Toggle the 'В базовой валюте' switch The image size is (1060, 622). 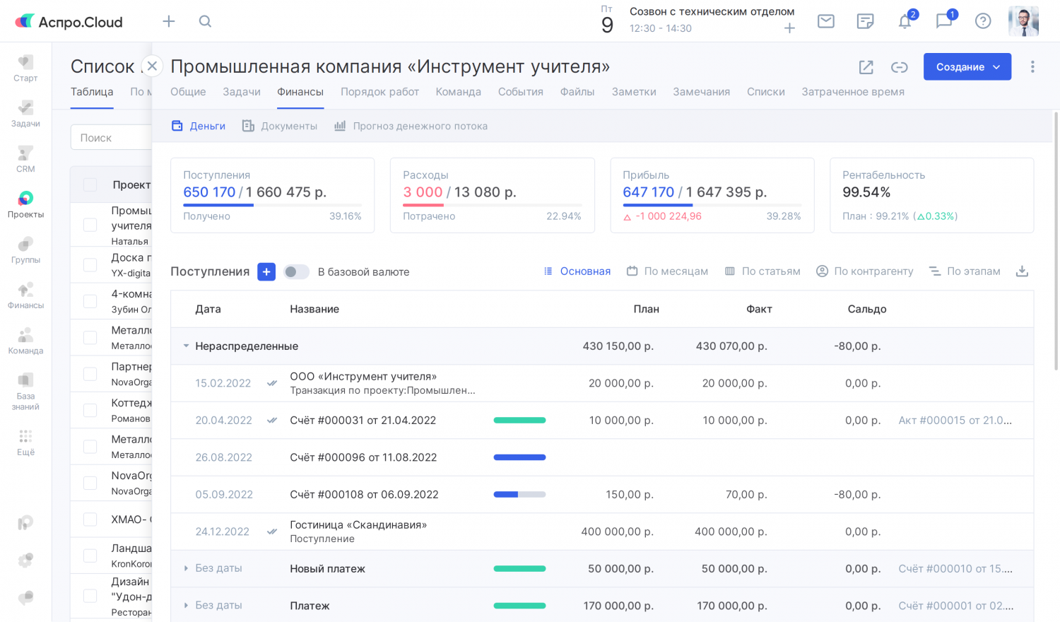click(x=296, y=271)
